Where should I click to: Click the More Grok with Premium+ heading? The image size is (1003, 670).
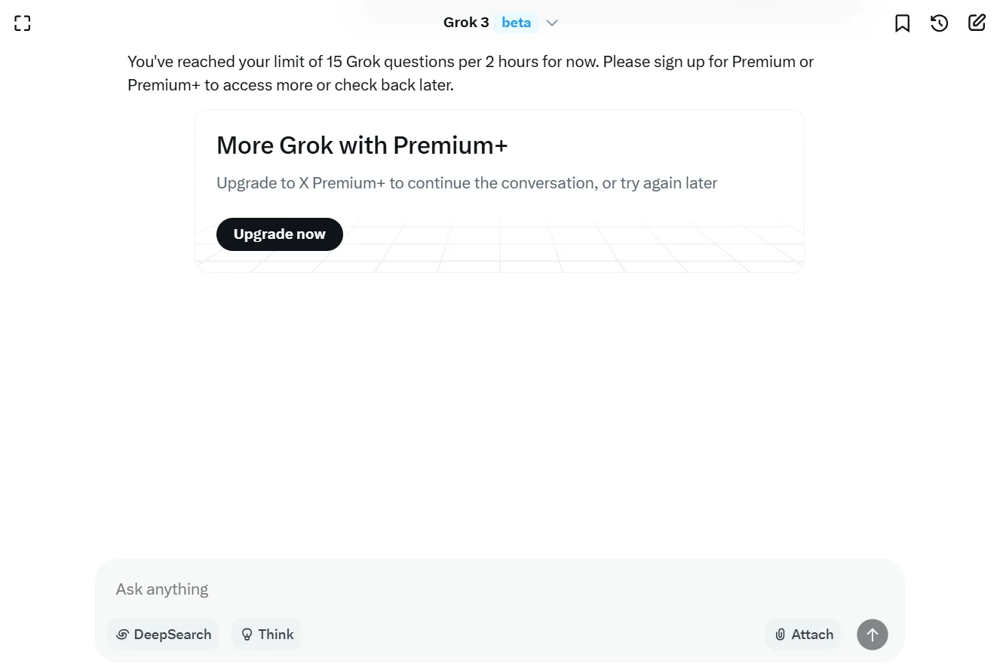[x=362, y=145]
